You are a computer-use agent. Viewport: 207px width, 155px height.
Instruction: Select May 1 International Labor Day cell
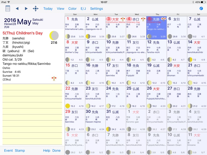[75, 28]
